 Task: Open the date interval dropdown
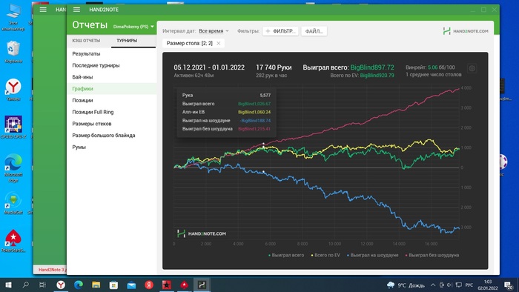[x=214, y=31]
